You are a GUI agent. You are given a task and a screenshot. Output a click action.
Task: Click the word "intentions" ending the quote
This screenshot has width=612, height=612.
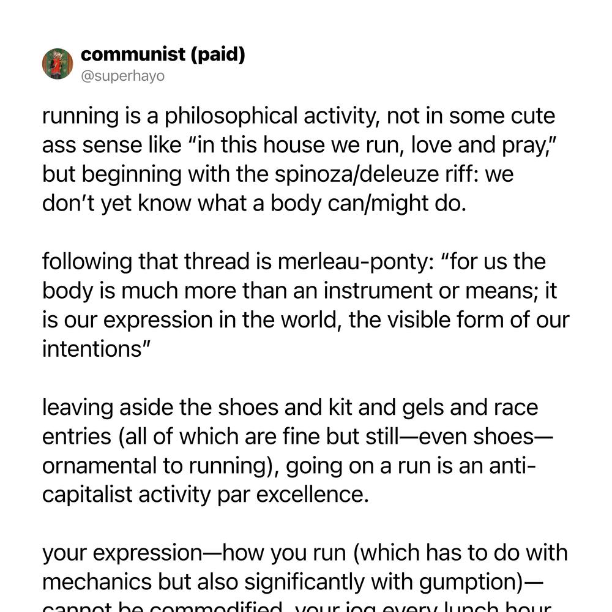(x=92, y=349)
